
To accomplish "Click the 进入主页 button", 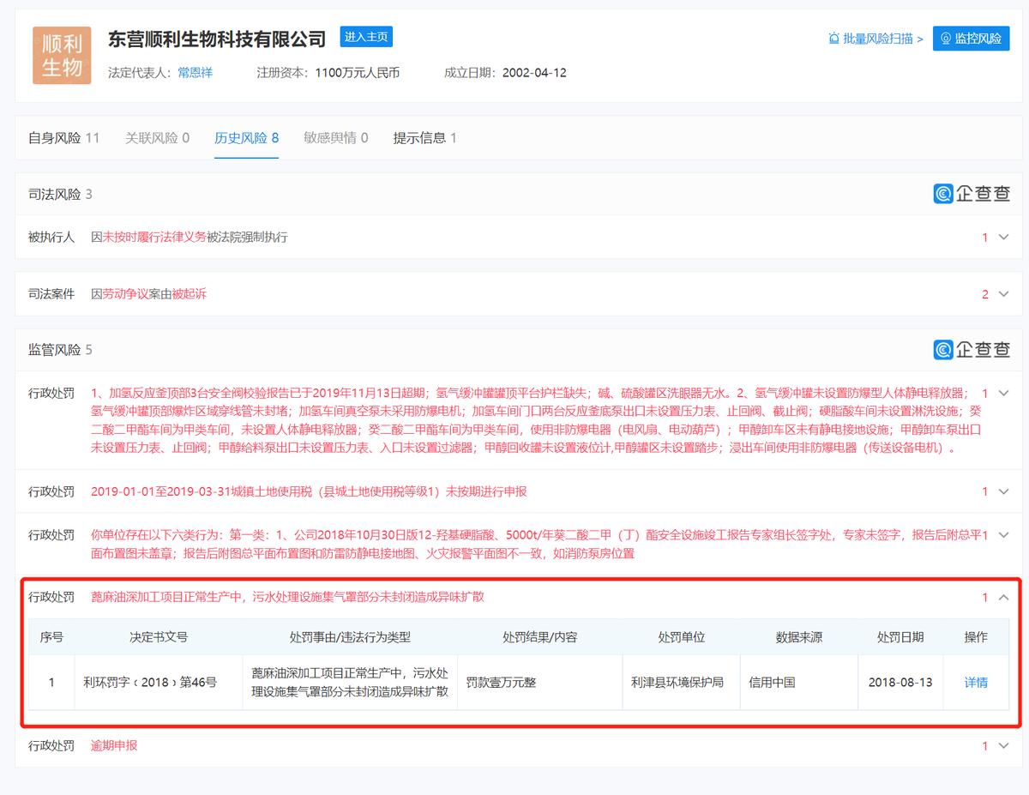I will pyautogui.click(x=366, y=37).
